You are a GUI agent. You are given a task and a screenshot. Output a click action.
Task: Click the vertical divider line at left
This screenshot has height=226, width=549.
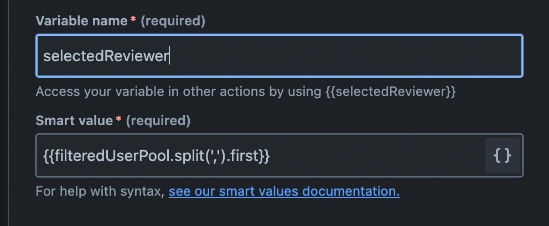[8, 113]
